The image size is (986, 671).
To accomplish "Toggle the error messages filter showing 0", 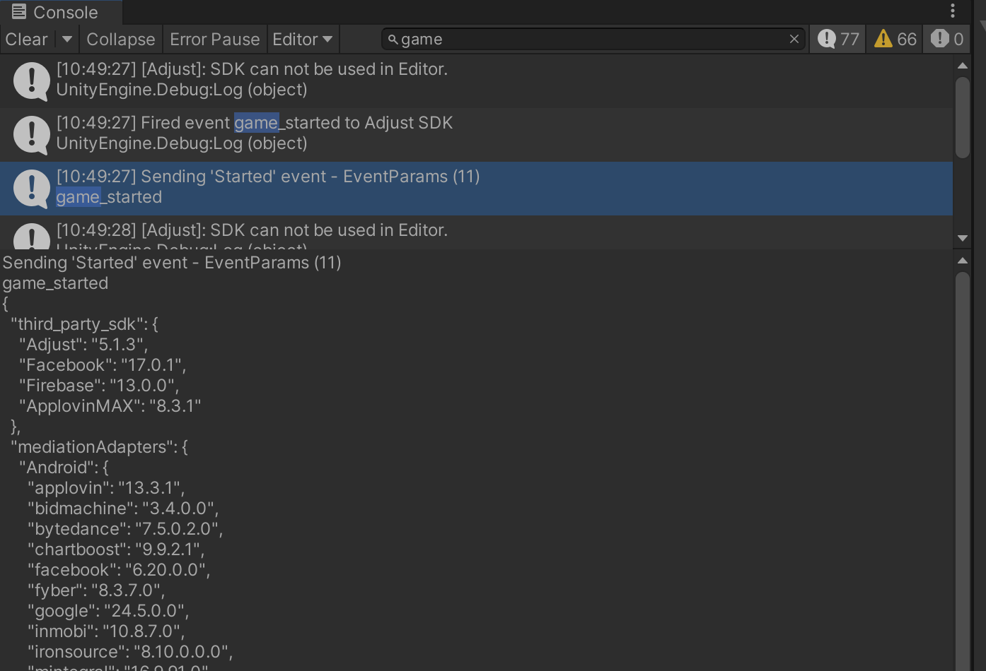I will (946, 39).
